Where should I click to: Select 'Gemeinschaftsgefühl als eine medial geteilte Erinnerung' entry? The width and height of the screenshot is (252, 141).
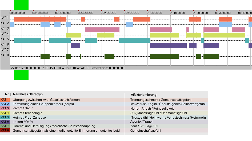pos(66,131)
